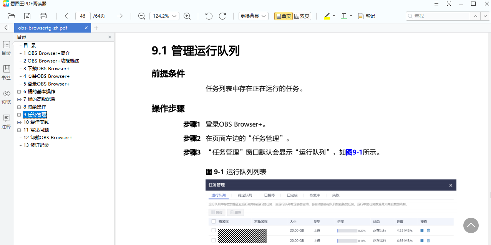Viewport: 491px width, 245px height.
Task: Go to previous page arrow
Action: click(x=68, y=16)
